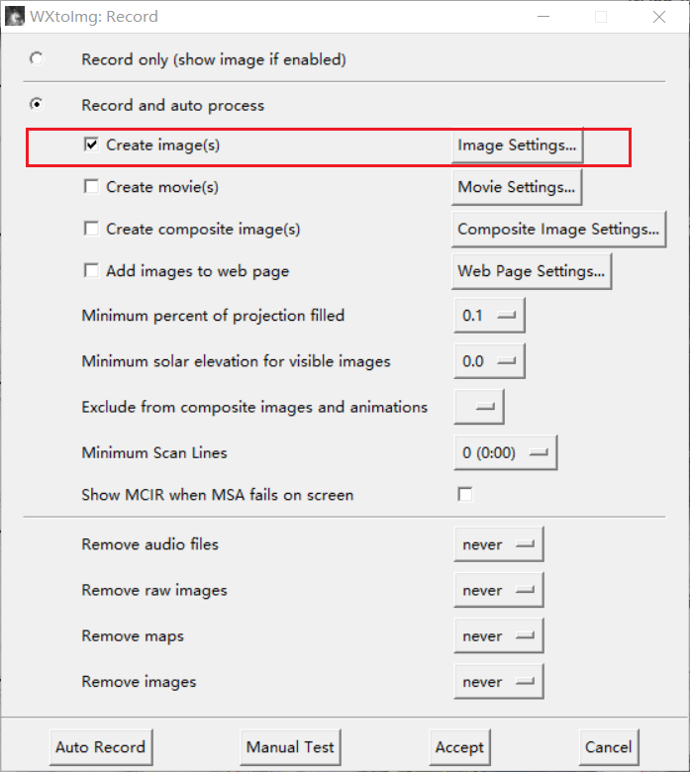Screen dimensions: 690x772
Task: Open Minimum solar elevation dropdown
Action: click(x=489, y=361)
